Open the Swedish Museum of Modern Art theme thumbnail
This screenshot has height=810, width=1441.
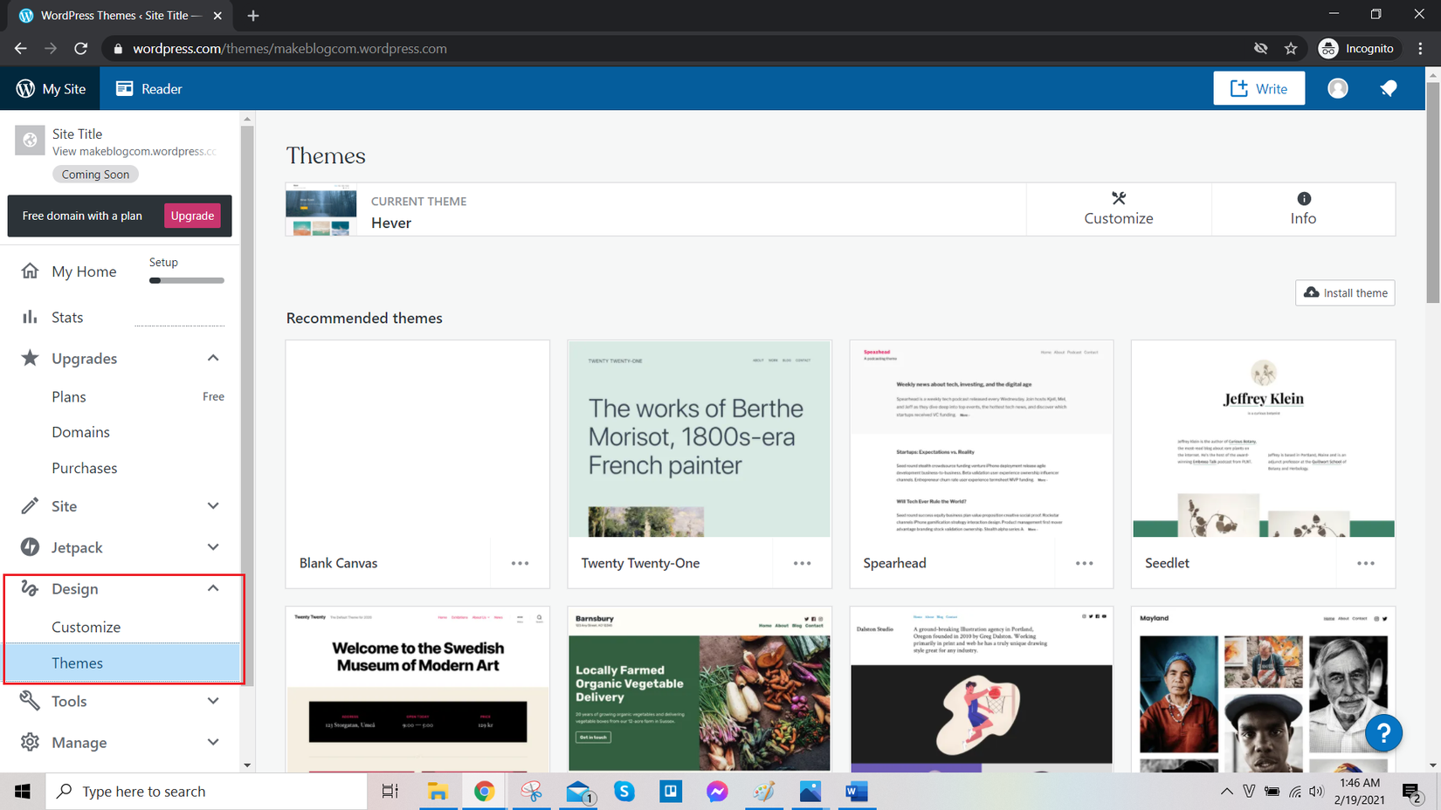coord(417,690)
